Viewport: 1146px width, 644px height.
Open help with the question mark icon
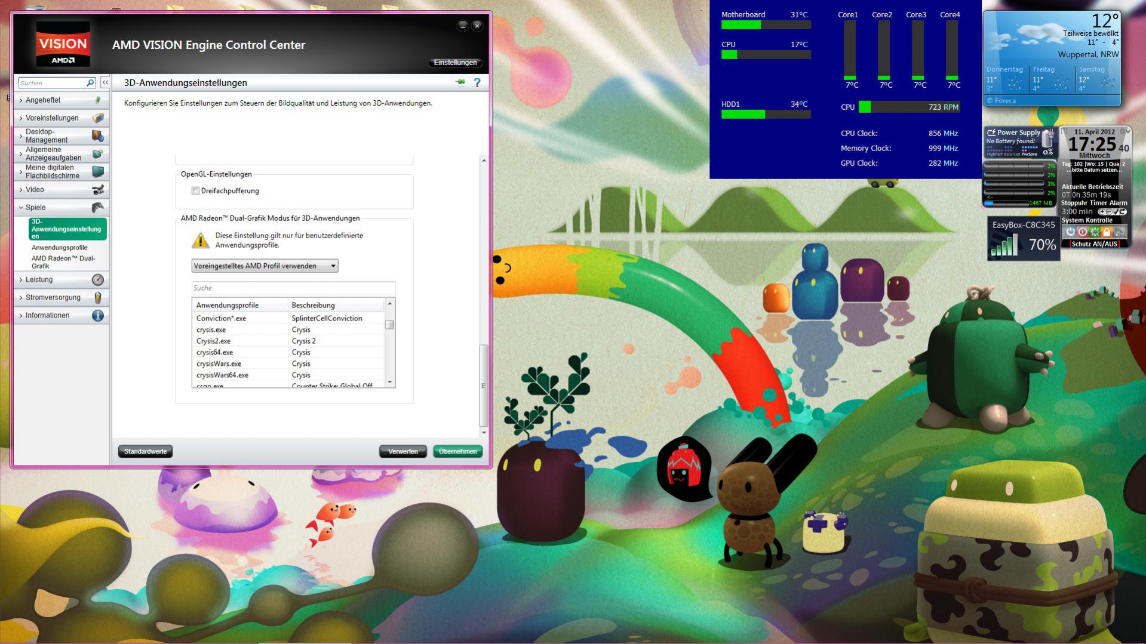point(477,82)
